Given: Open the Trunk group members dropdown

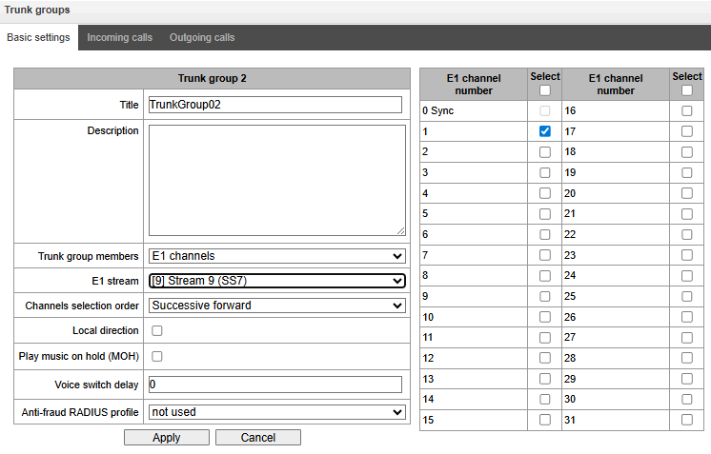Looking at the screenshot, I should tap(276, 256).
